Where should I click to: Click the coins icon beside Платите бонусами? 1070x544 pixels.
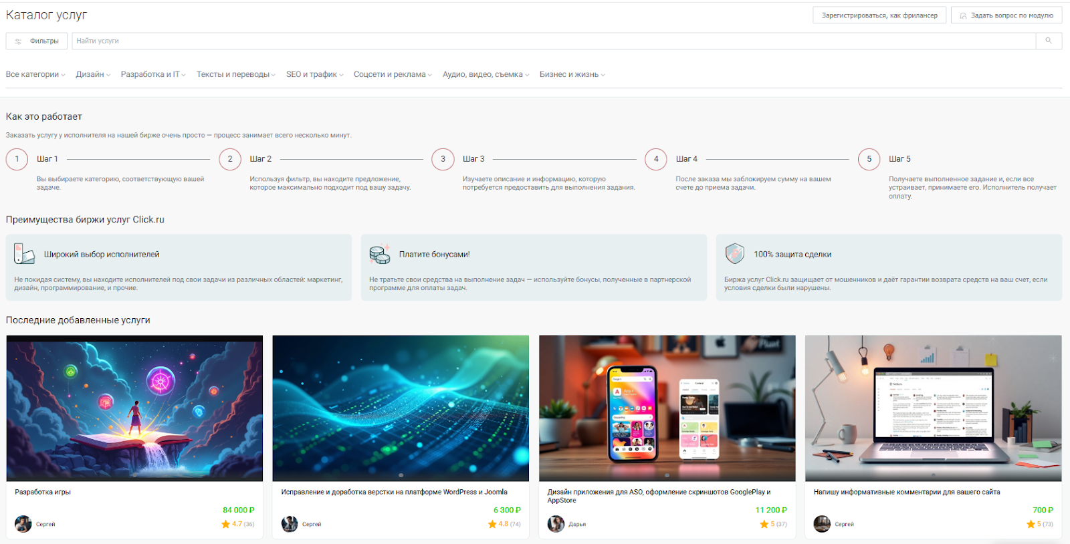pos(380,254)
